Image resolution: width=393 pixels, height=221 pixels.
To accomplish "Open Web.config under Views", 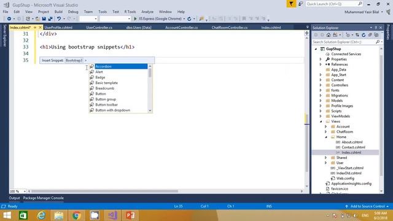I will point(345,179).
